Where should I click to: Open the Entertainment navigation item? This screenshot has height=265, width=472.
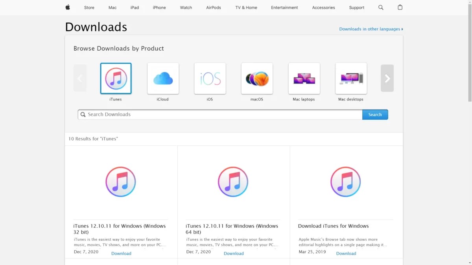[x=284, y=7]
